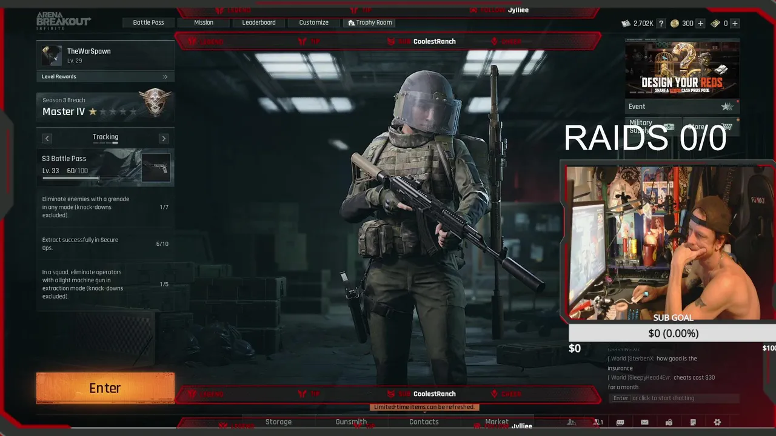The height and width of the screenshot is (436, 776).
Task: Click the Store cart icon
Action: pos(727,127)
